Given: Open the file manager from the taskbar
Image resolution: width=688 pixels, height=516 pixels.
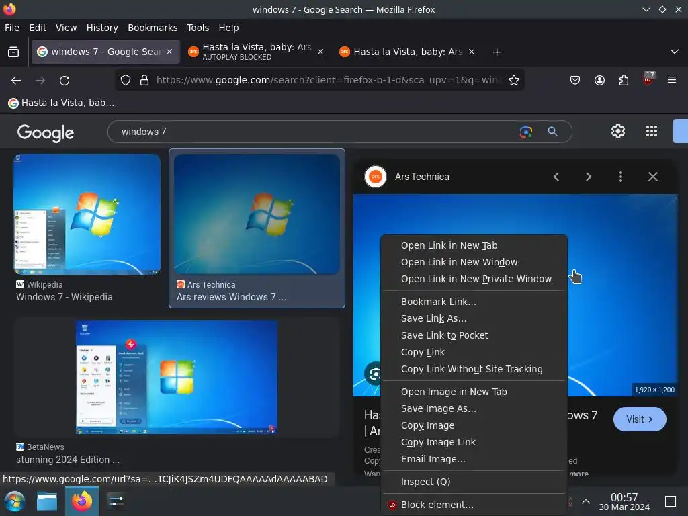Looking at the screenshot, I should point(47,501).
